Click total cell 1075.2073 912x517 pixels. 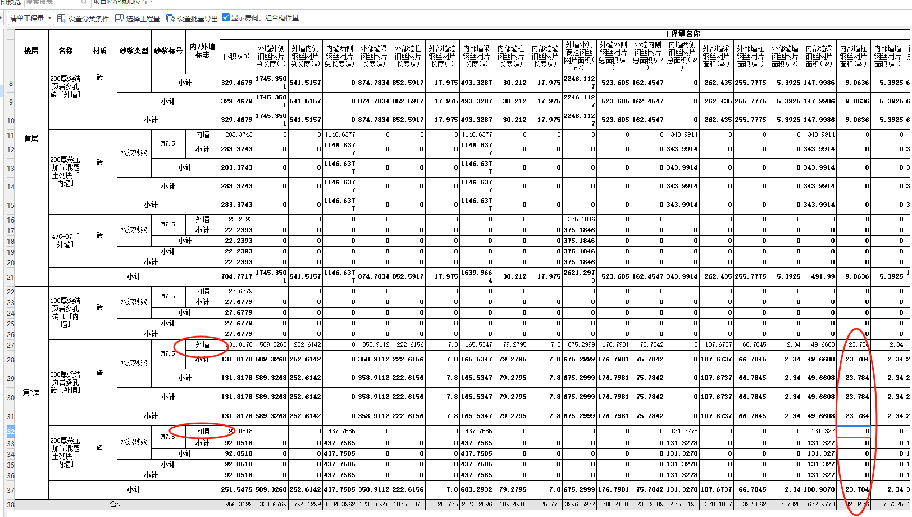point(408,505)
